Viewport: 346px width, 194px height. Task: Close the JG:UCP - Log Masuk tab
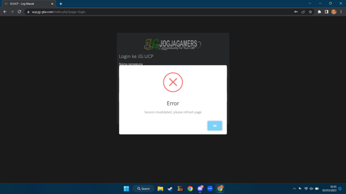(x=52, y=4)
